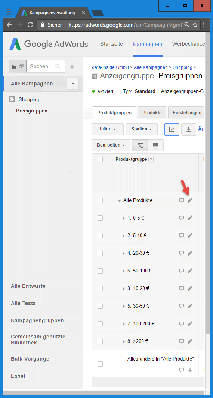Screen dimensions: 213x398
Task: Click pencil icon in 2. 5-10 € row
Action: click(190, 236)
